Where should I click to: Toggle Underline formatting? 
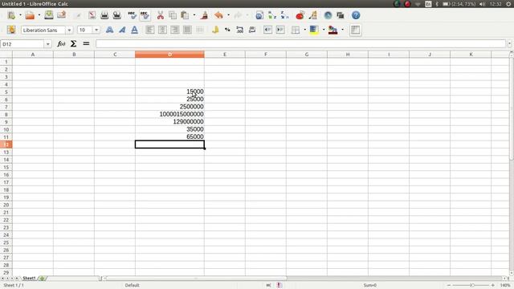(134, 30)
